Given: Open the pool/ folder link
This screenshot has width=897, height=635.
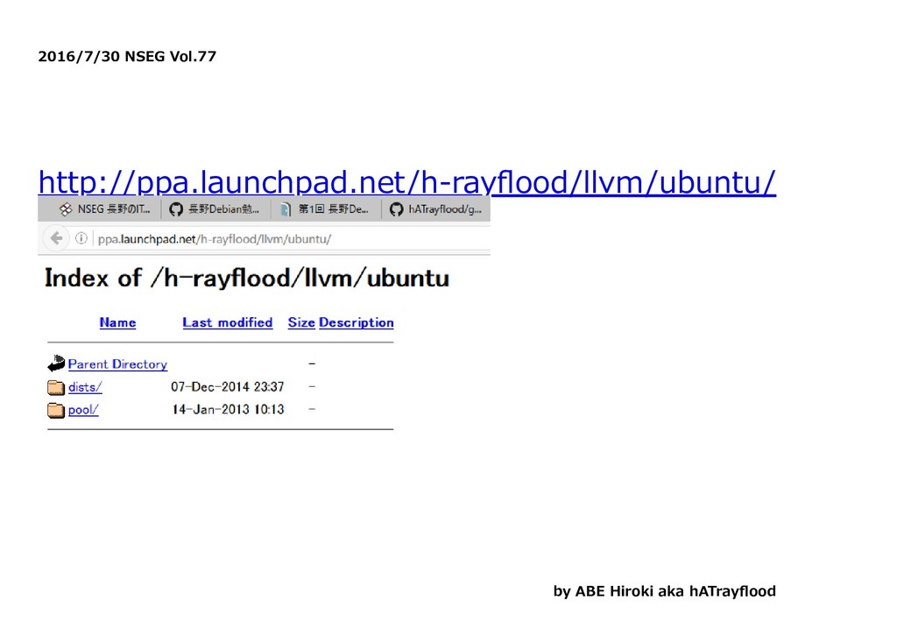Looking at the screenshot, I should click(x=83, y=410).
